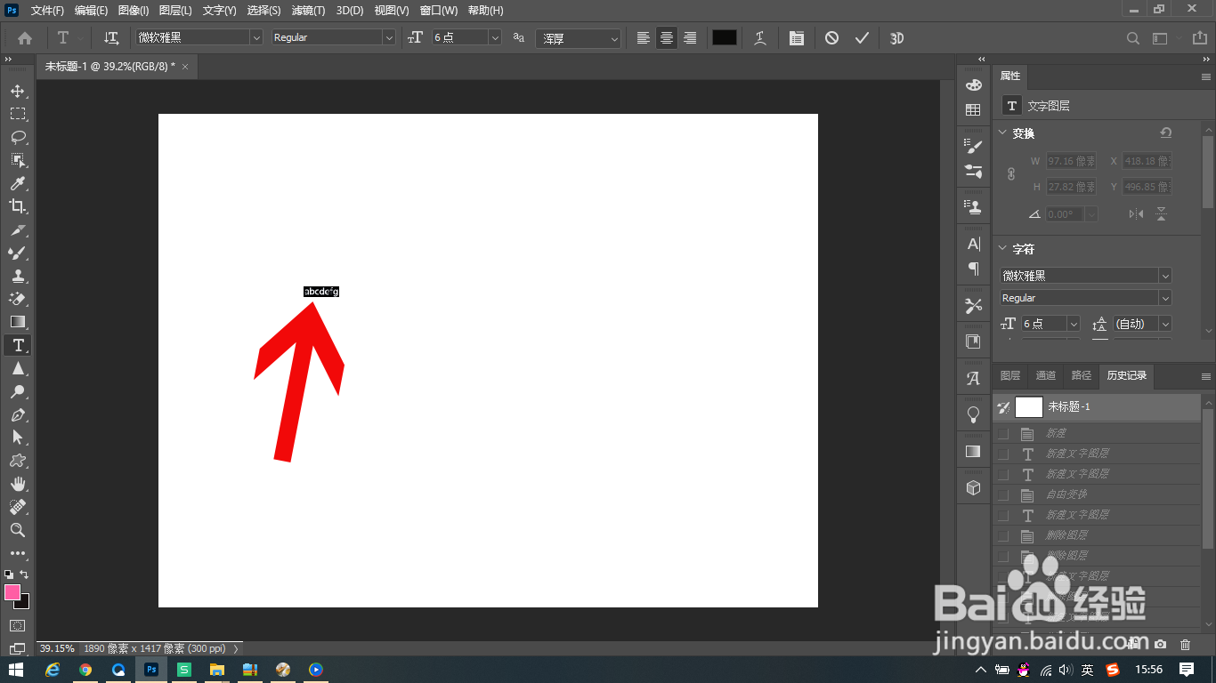
Task: Select the Lasso tool
Action: click(x=18, y=137)
